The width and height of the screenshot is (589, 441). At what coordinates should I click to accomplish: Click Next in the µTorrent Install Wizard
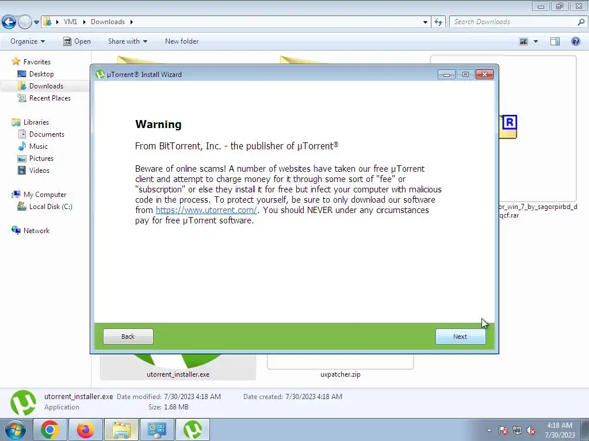(460, 336)
